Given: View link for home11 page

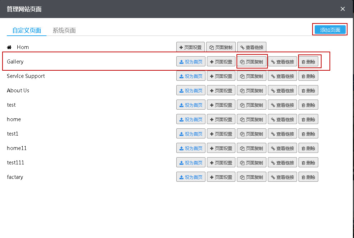Looking at the screenshot, I should 282,148.
